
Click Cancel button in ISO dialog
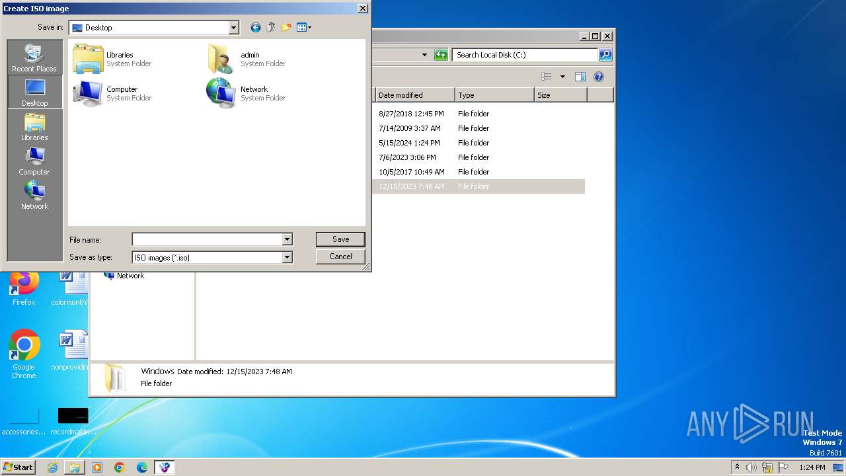click(340, 257)
